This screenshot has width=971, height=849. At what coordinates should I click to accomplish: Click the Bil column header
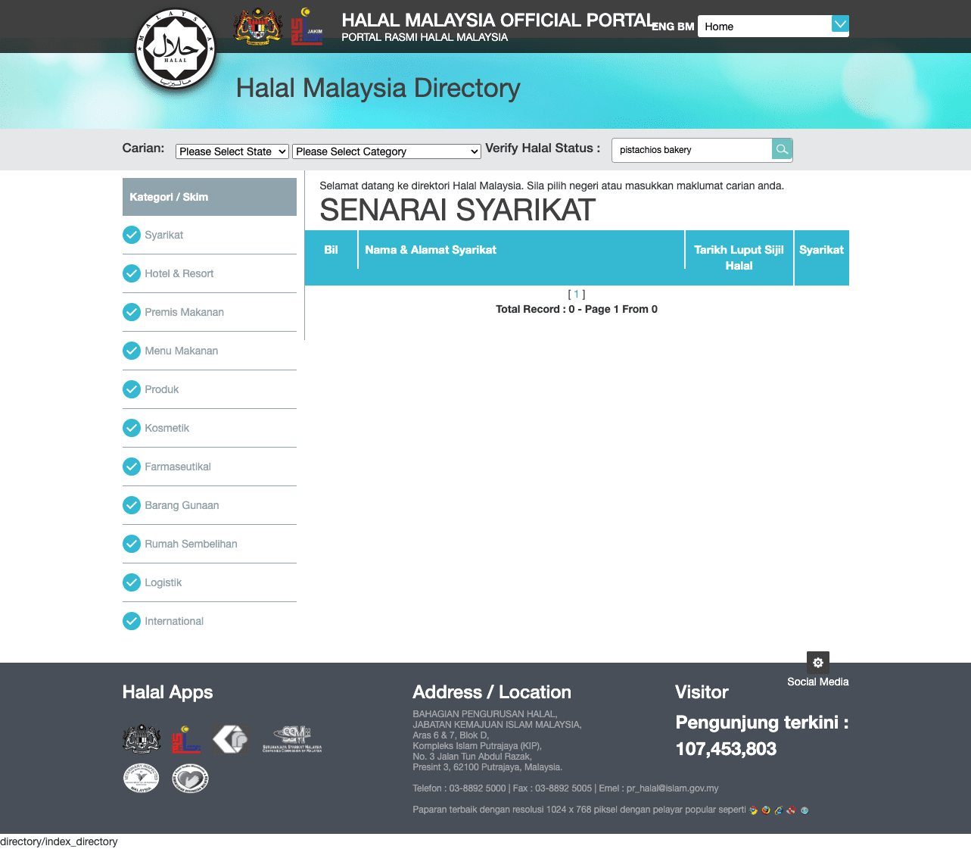(331, 250)
